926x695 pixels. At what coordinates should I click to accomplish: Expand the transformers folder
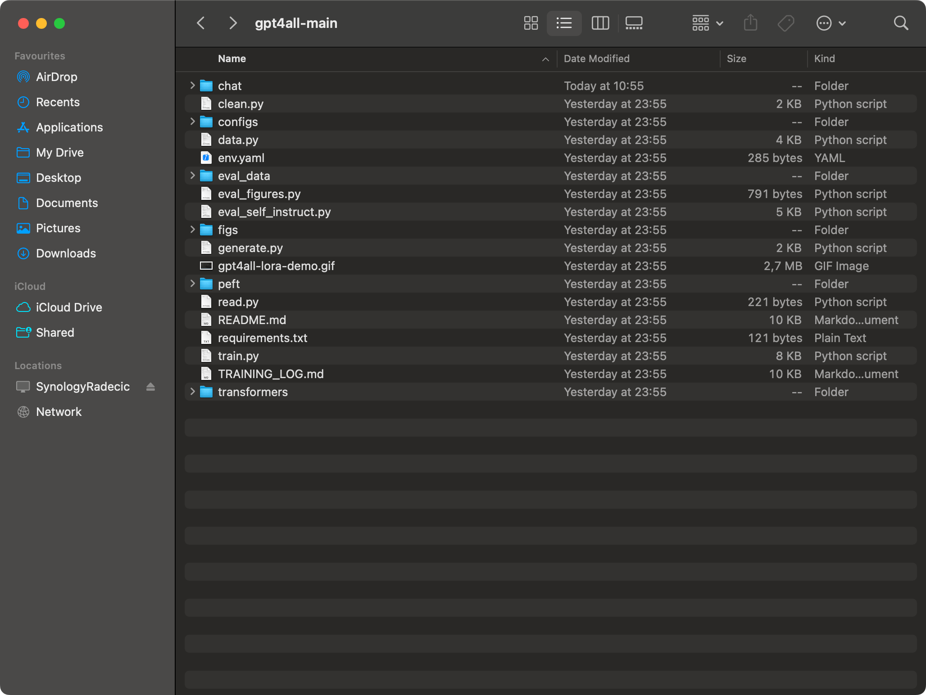pos(192,392)
